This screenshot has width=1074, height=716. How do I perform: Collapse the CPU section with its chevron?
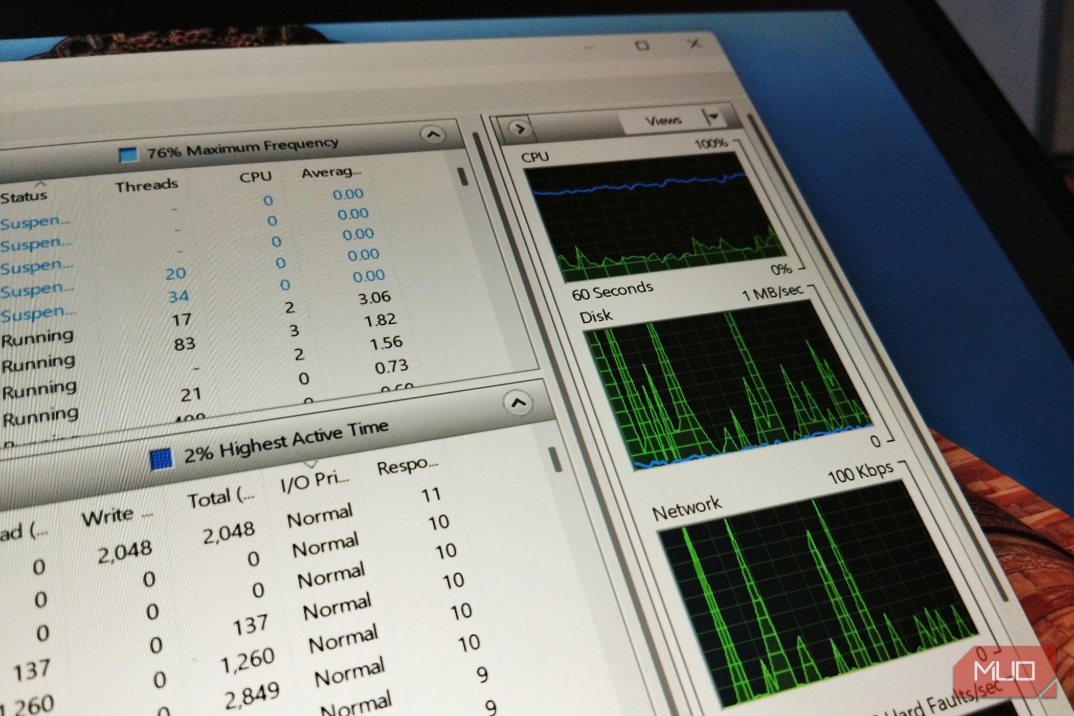coord(433,135)
